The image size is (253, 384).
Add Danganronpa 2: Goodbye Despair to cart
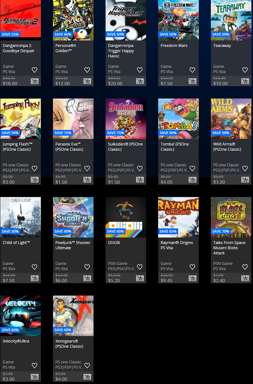pos(34,81)
